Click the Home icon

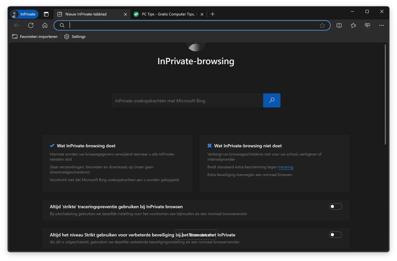click(x=45, y=25)
